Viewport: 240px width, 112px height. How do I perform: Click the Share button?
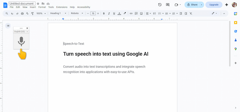pos(192,5)
